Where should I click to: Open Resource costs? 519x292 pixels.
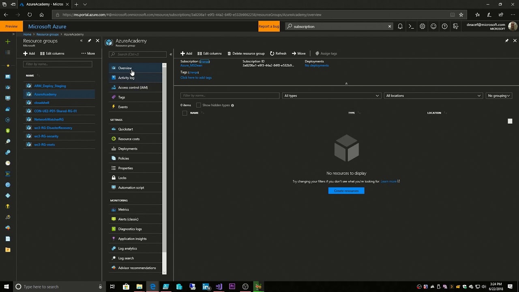tap(136, 139)
